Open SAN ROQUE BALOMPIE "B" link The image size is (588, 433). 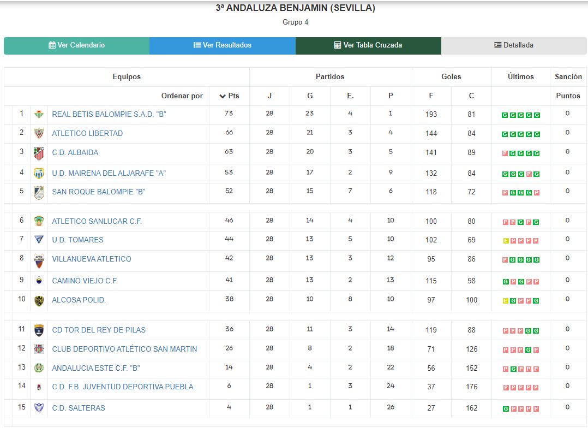tap(99, 192)
